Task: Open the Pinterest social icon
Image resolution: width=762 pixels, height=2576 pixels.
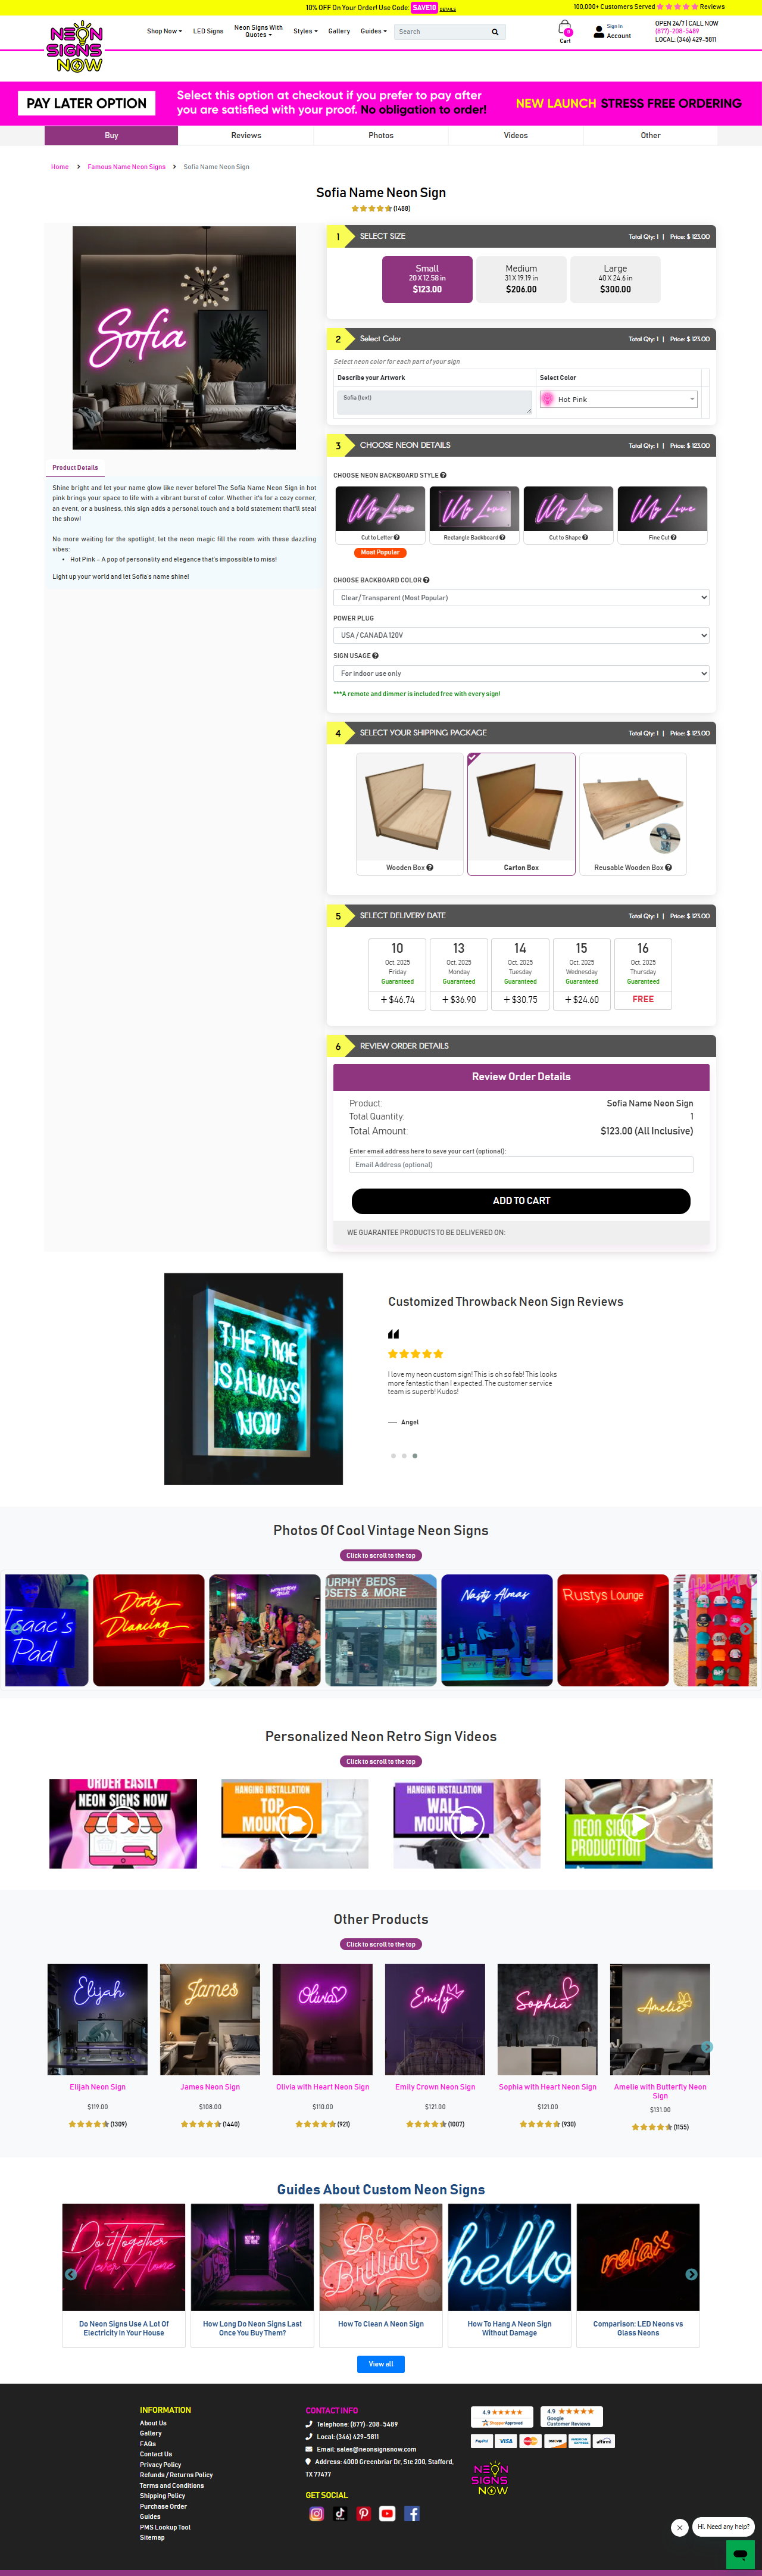Action: click(x=364, y=2513)
